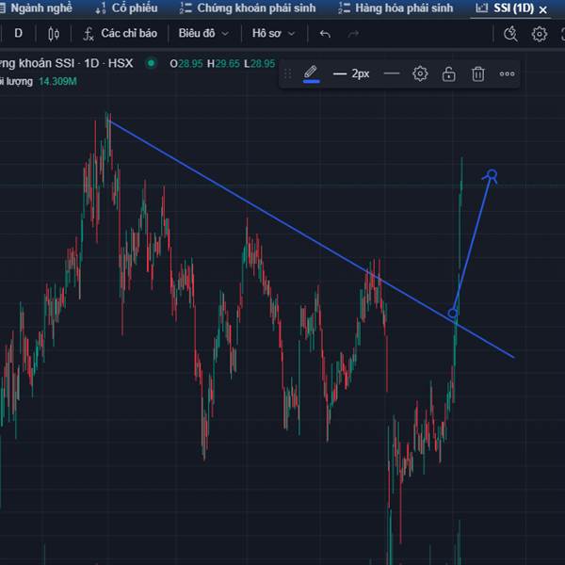Click the Ngành nghề tab icon
Viewport: 565px width, 565px height.
pos(2,8)
